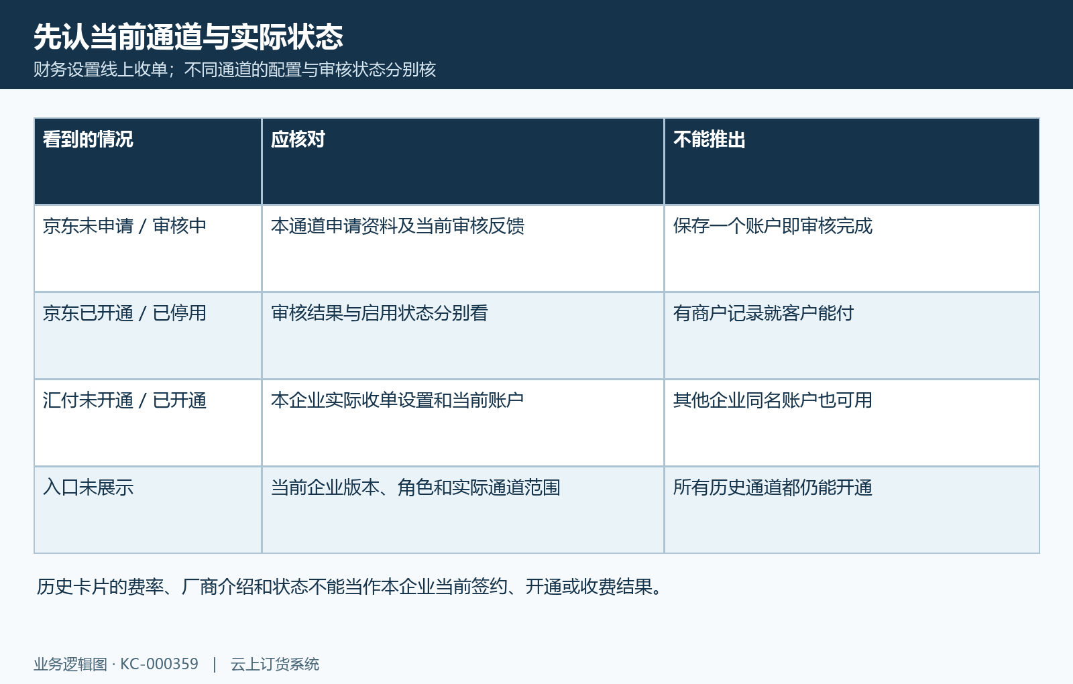Image resolution: width=1073 pixels, height=684 pixels.
Task: Click the cell 汇付未开通 / 已开通
Action: point(148,423)
